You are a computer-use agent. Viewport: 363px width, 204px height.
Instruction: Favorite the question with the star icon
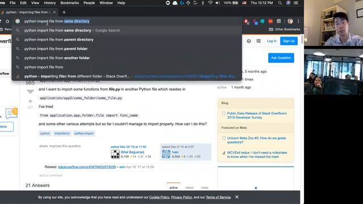coord(30,101)
